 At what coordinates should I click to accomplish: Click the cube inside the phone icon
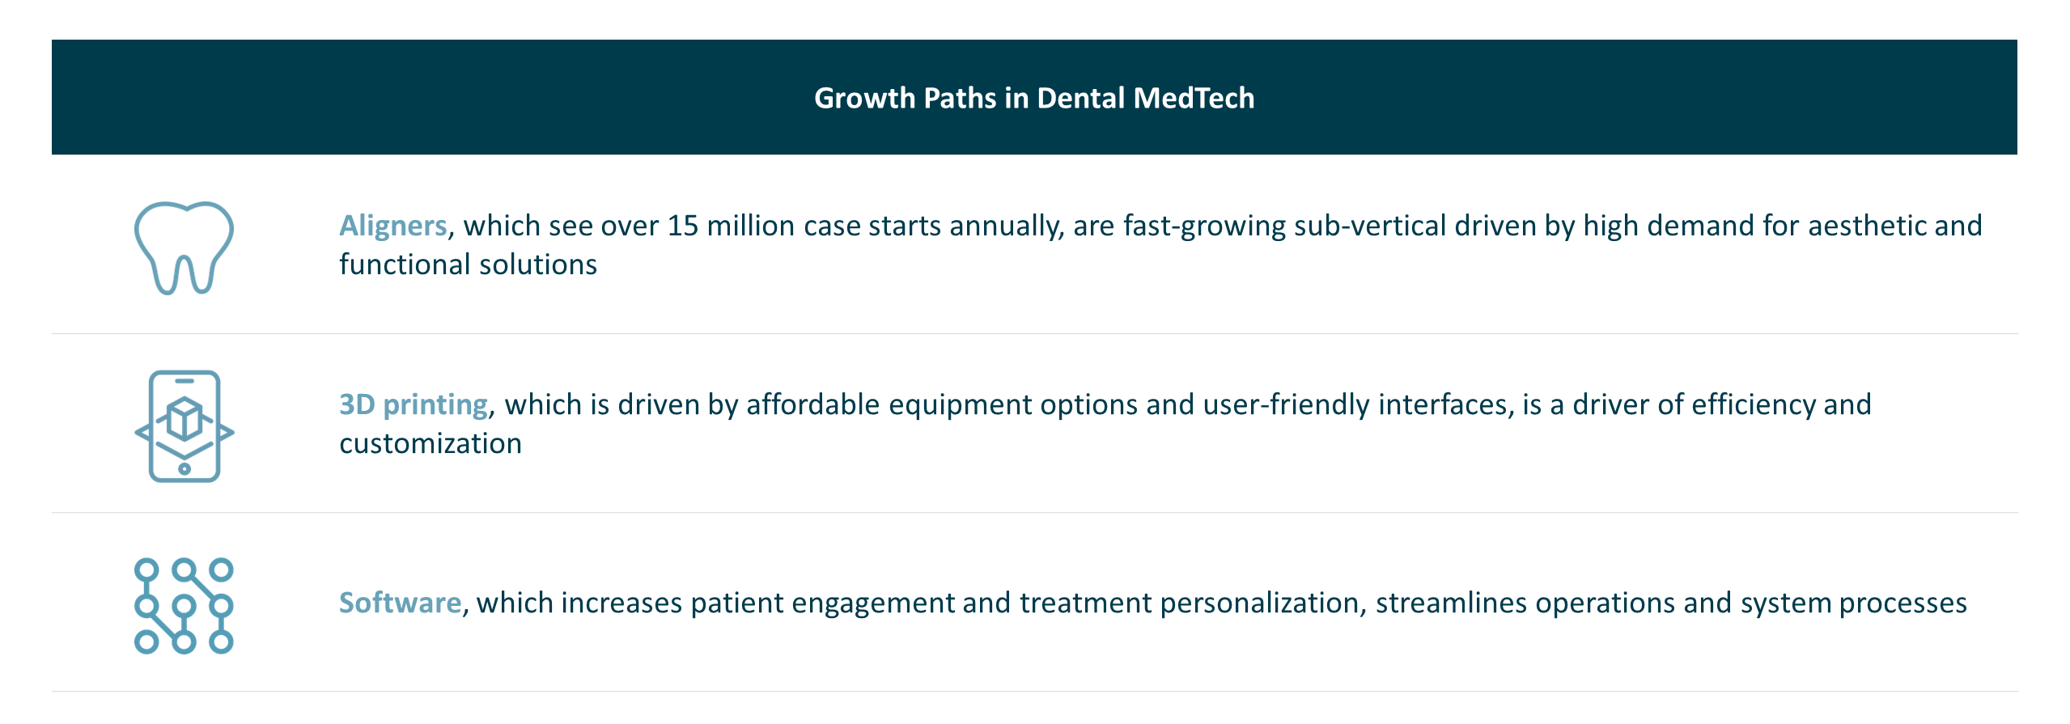tap(185, 418)
